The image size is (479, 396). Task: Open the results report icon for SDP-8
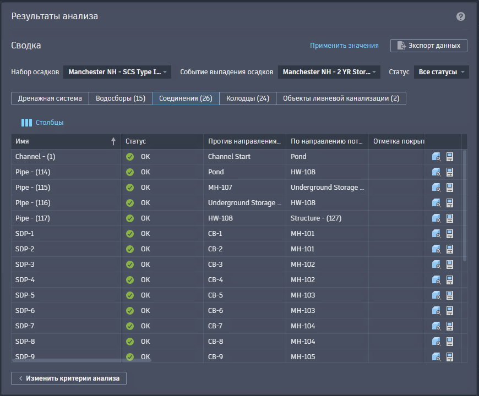pos(450,342)
